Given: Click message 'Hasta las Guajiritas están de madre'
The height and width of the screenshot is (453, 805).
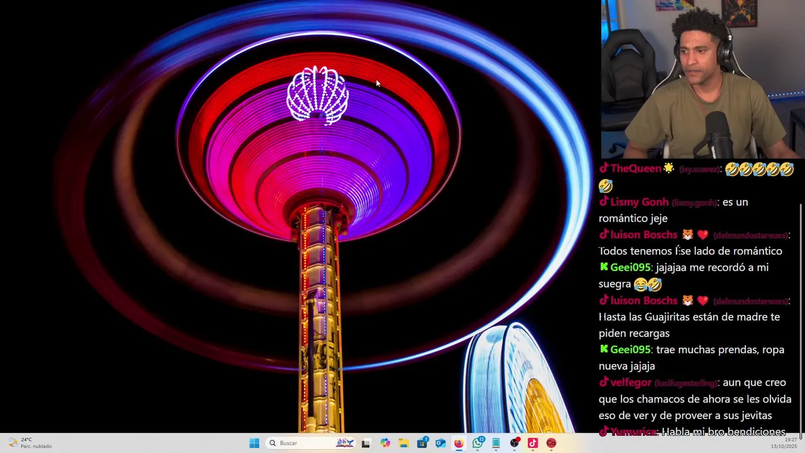Looking at the screenshot, I should 689,325.
